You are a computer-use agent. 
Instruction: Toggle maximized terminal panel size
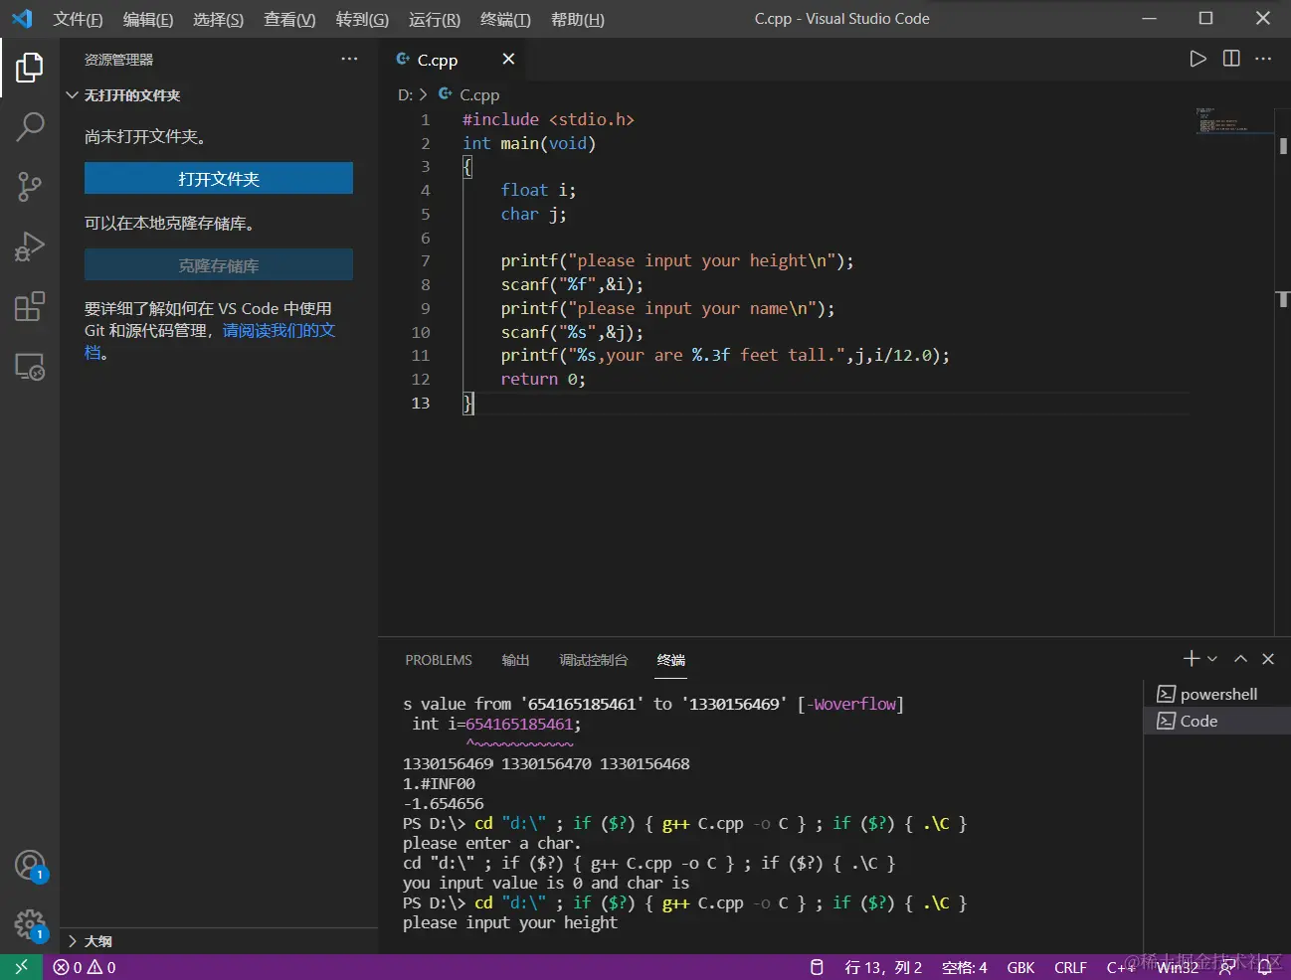1240,659
